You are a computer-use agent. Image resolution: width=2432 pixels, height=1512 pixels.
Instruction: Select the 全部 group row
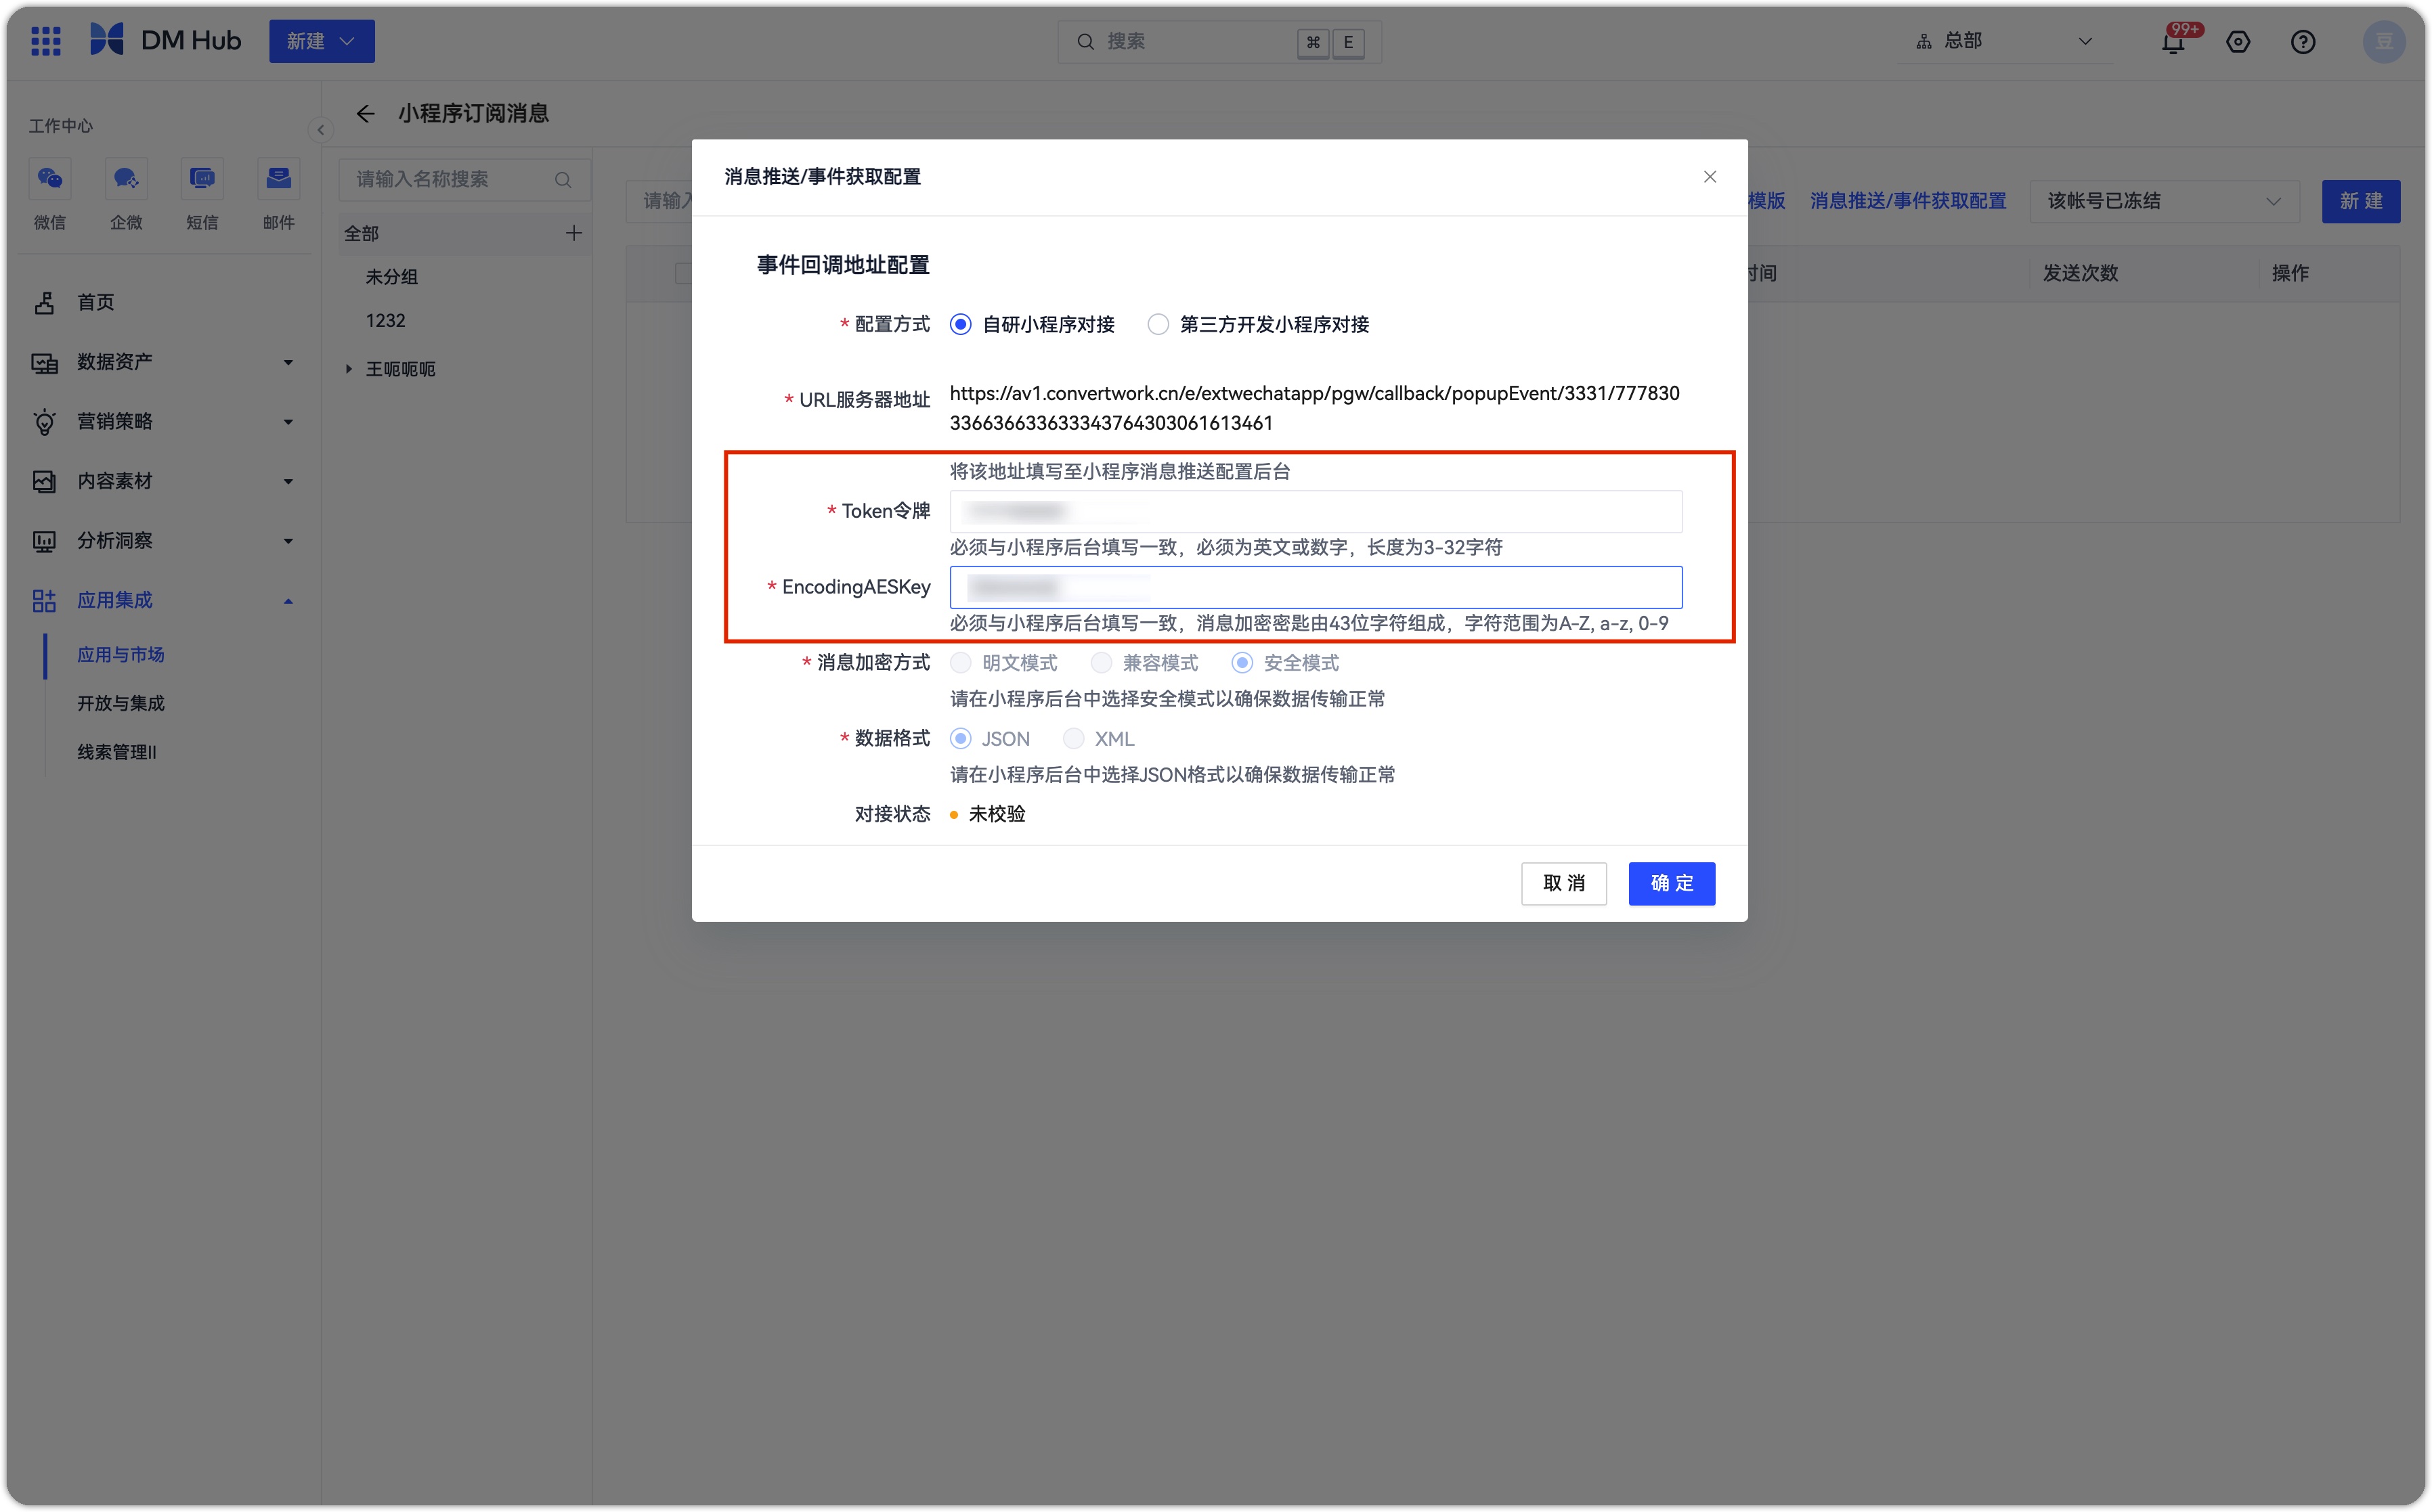tap(464, 234)
